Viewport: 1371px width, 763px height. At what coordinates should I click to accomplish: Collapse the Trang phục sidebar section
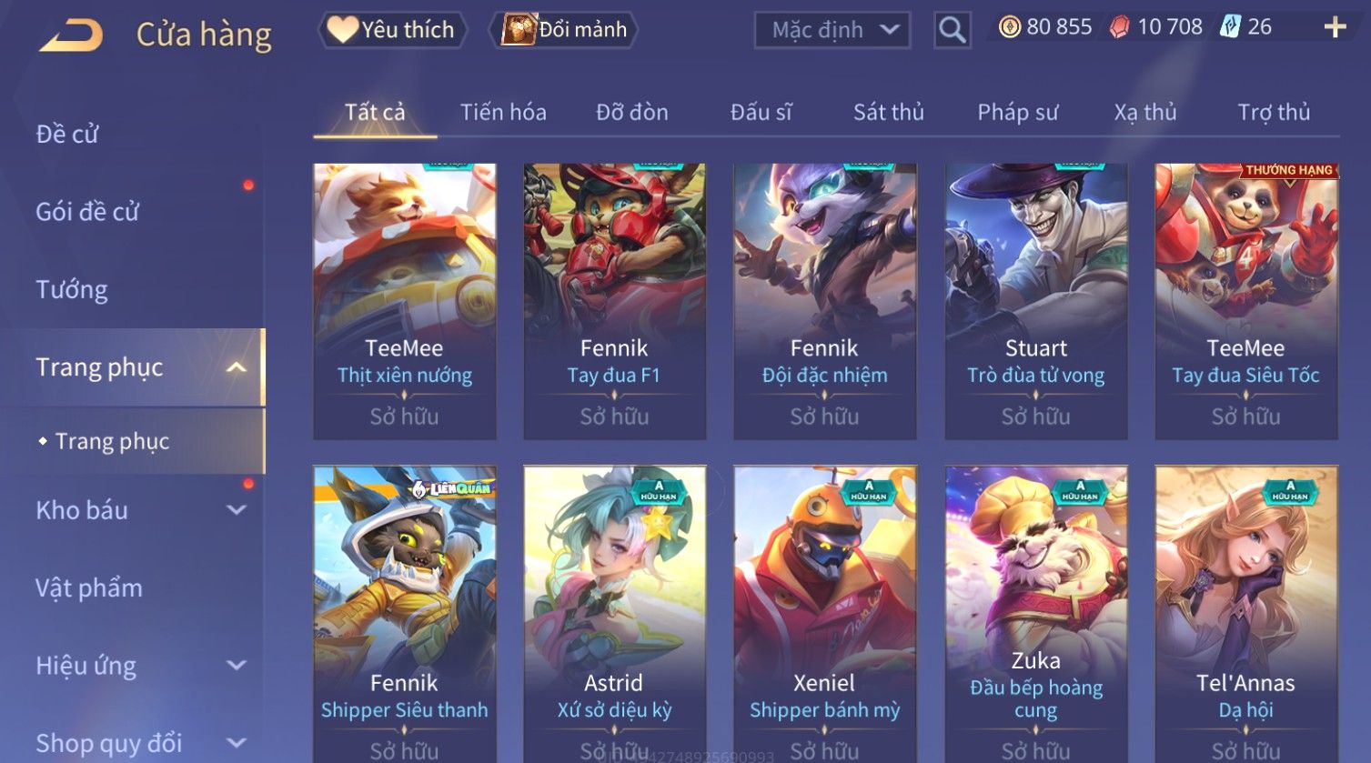236,367
